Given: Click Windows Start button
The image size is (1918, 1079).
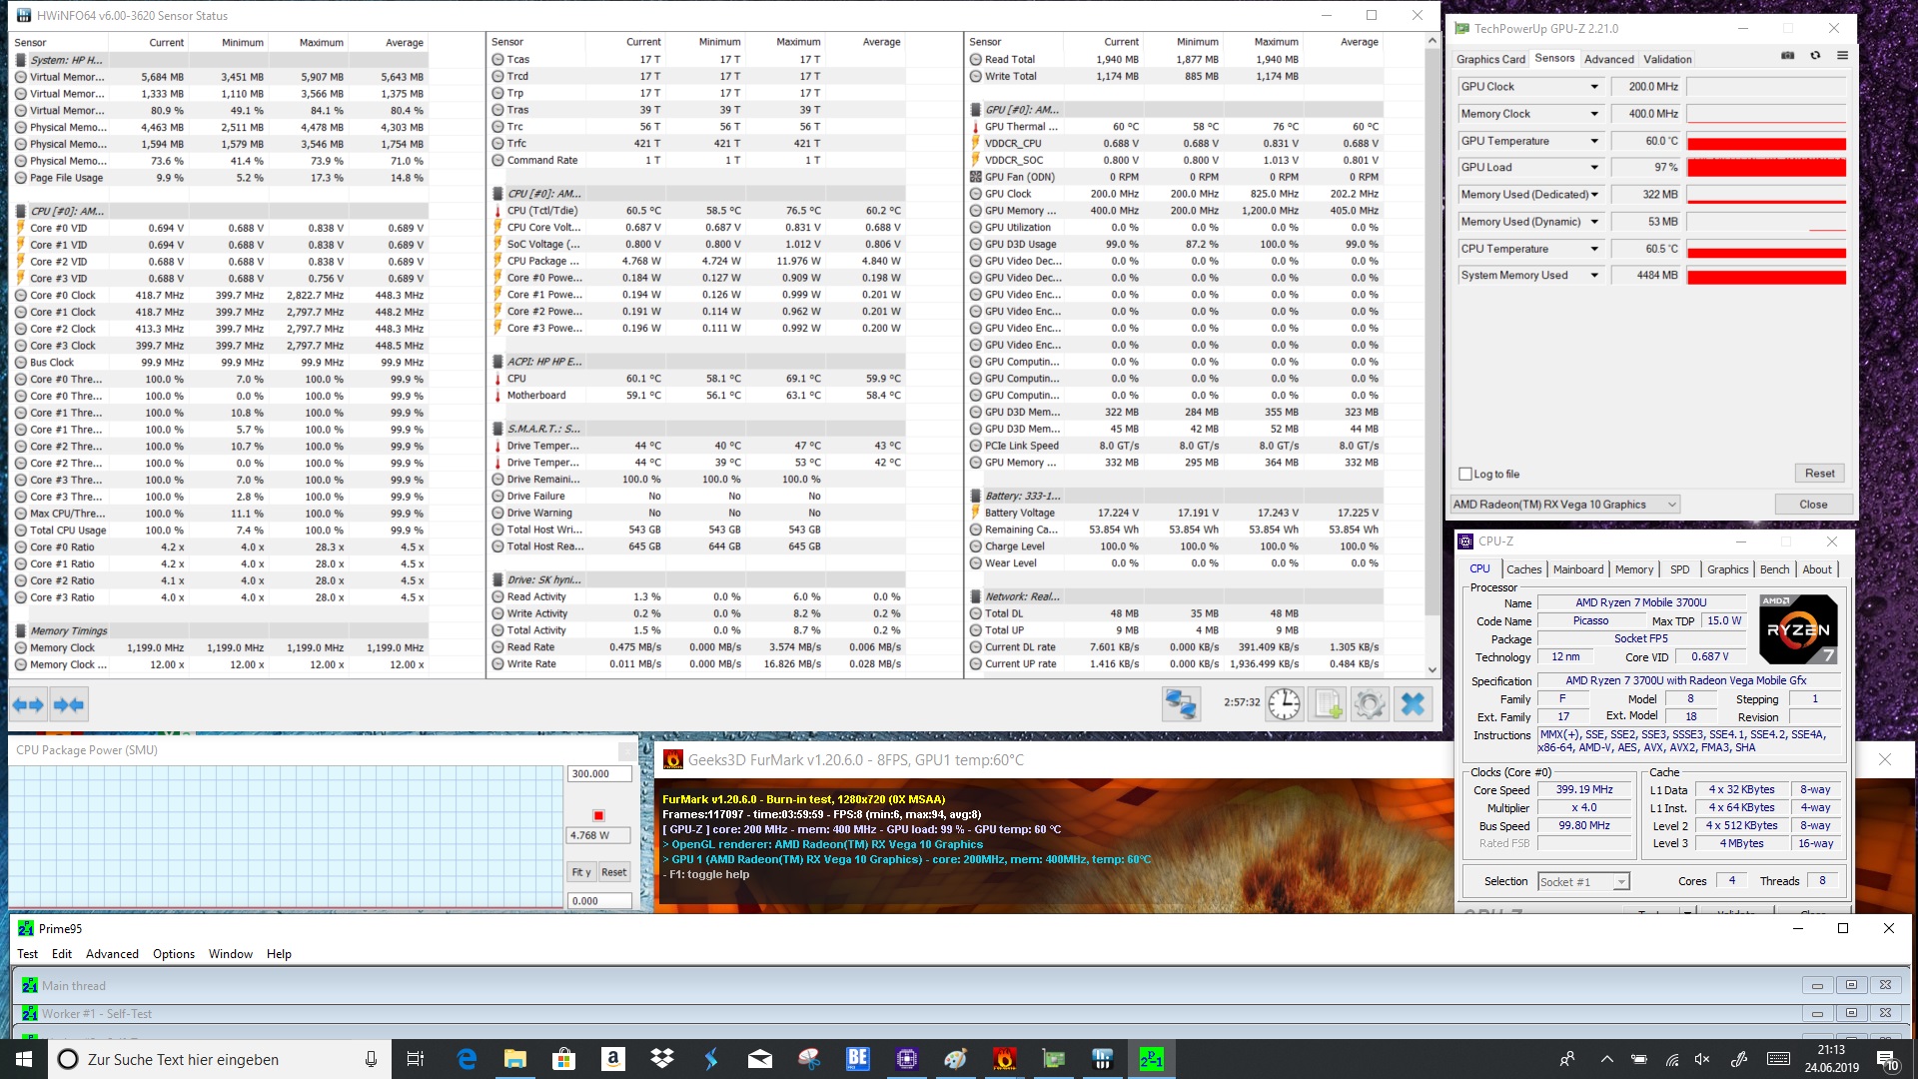Looking at the screenshot, I should [x=24, y=1059].
